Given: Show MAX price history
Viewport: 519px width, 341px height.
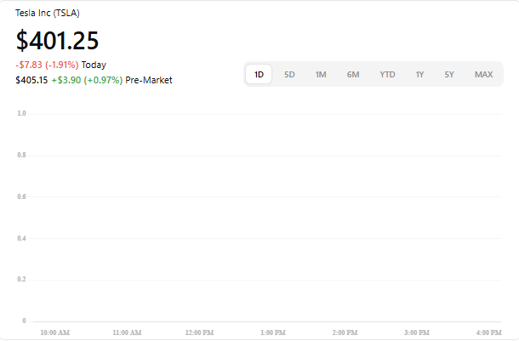Looking at the screenshot, I should click(483, 75).
